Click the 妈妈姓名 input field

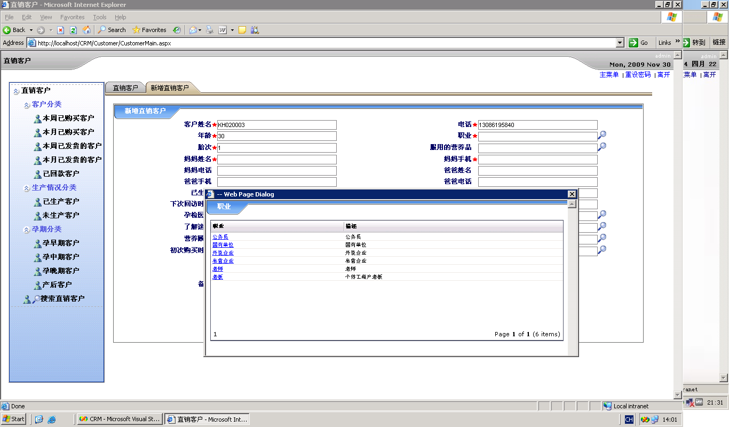tap(276, 160)
